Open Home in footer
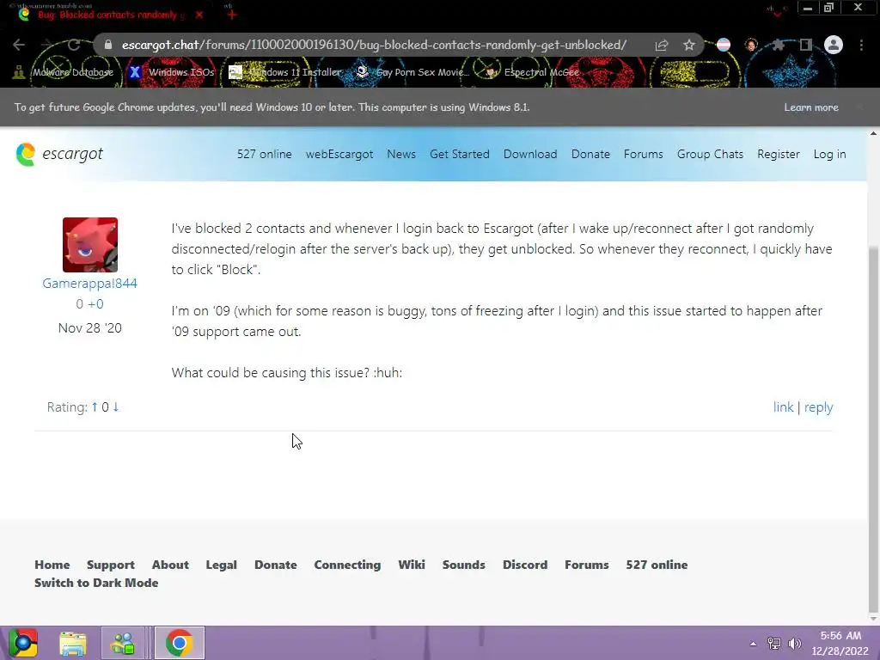 coord(52,565)
